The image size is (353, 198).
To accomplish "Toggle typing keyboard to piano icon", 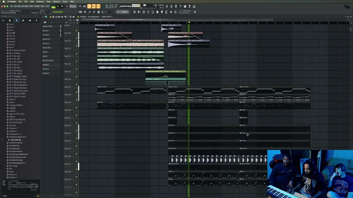I will click(x=81, y=12).
